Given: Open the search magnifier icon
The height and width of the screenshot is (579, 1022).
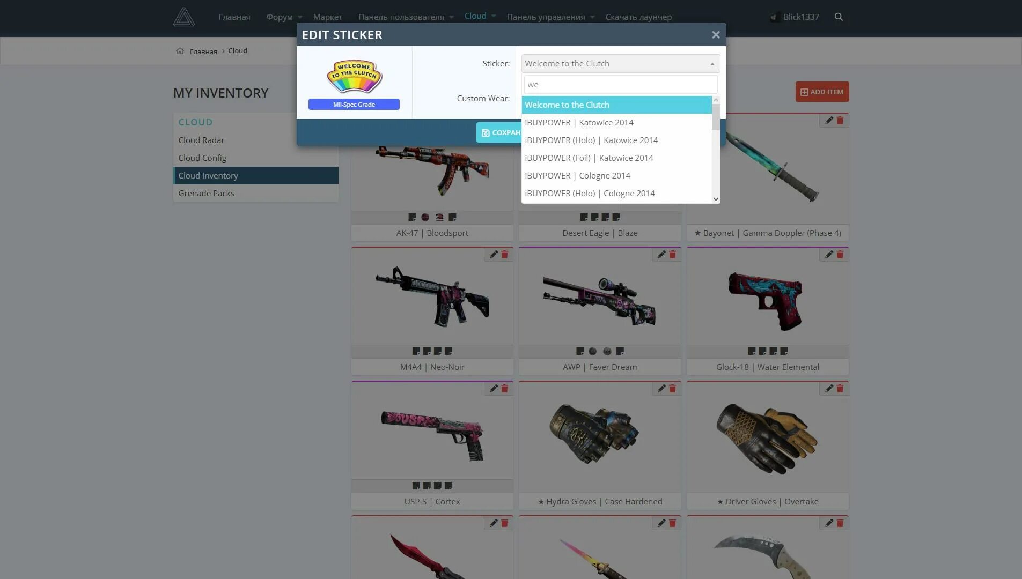Looking at the screenshot, I should (839, 17).
